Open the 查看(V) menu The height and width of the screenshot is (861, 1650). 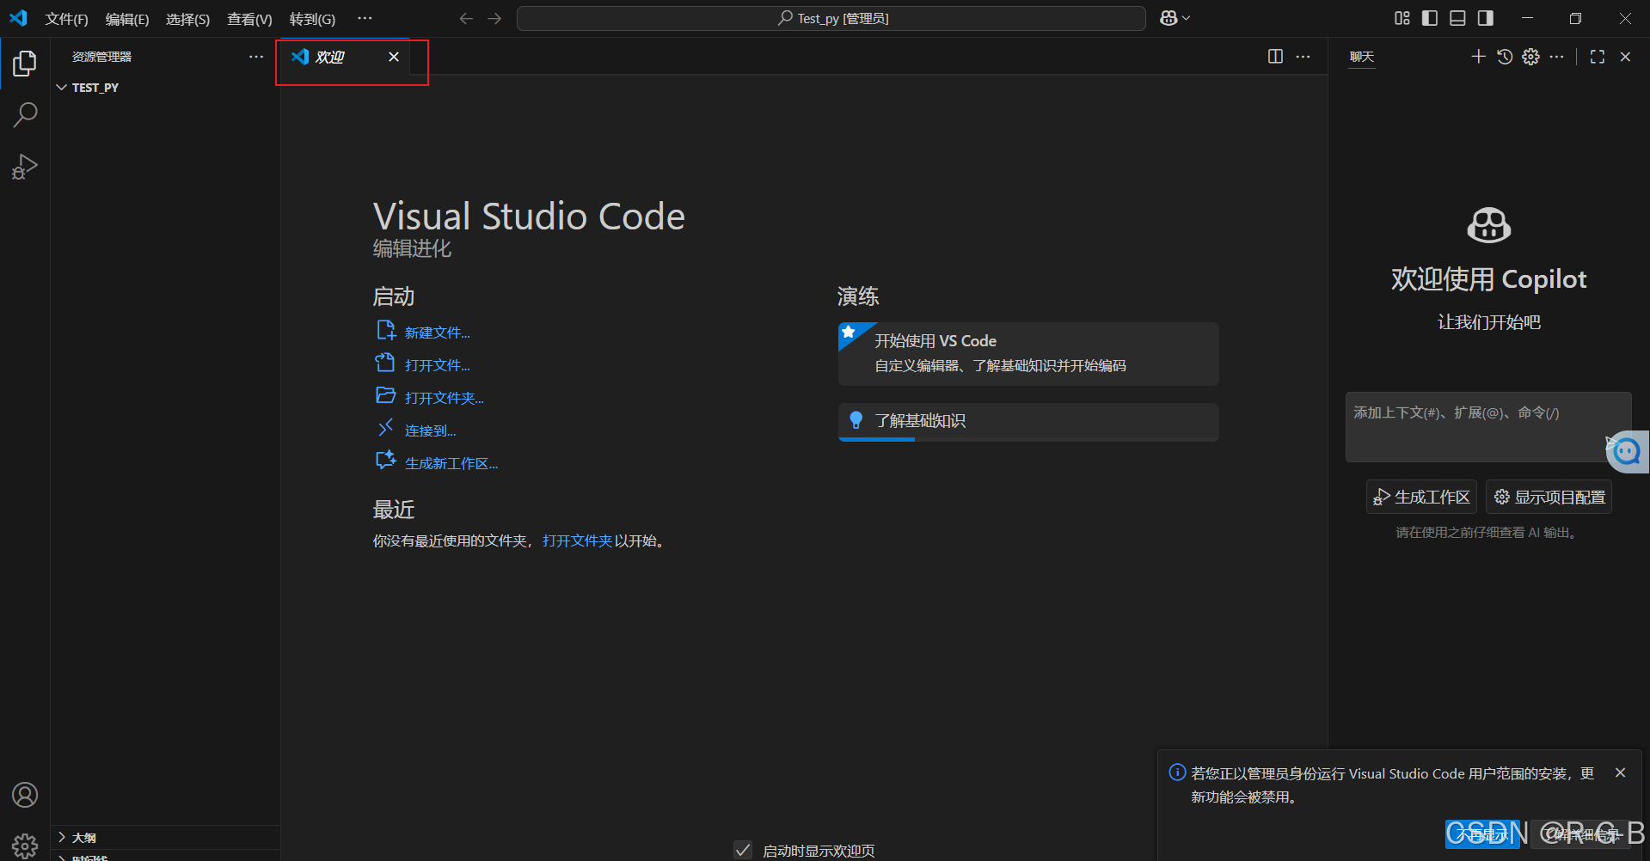tap(249, 19)
